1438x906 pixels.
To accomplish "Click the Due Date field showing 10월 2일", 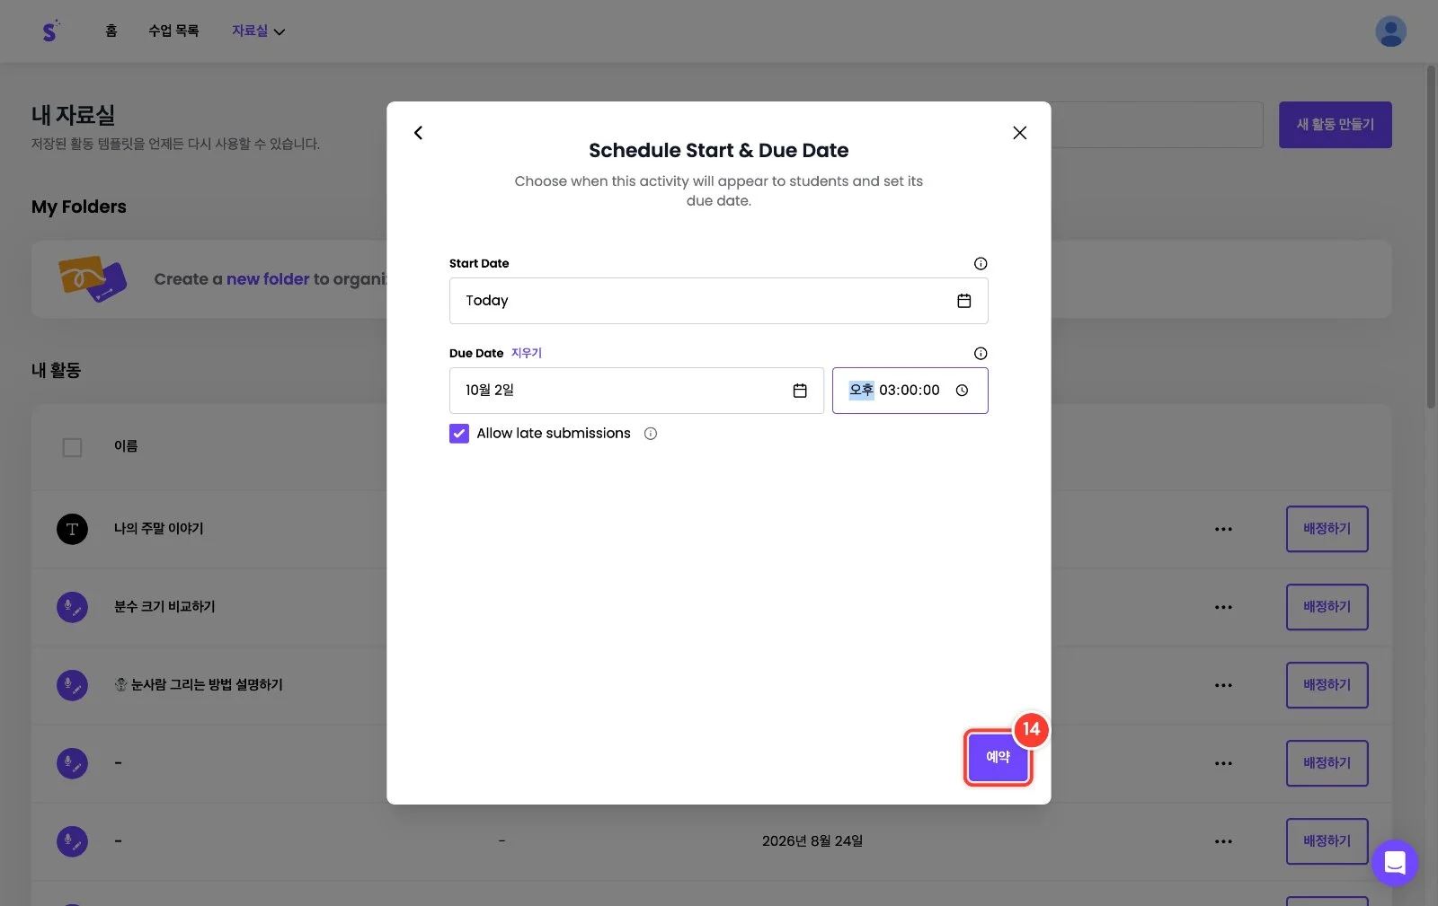I will pos(636,391).
